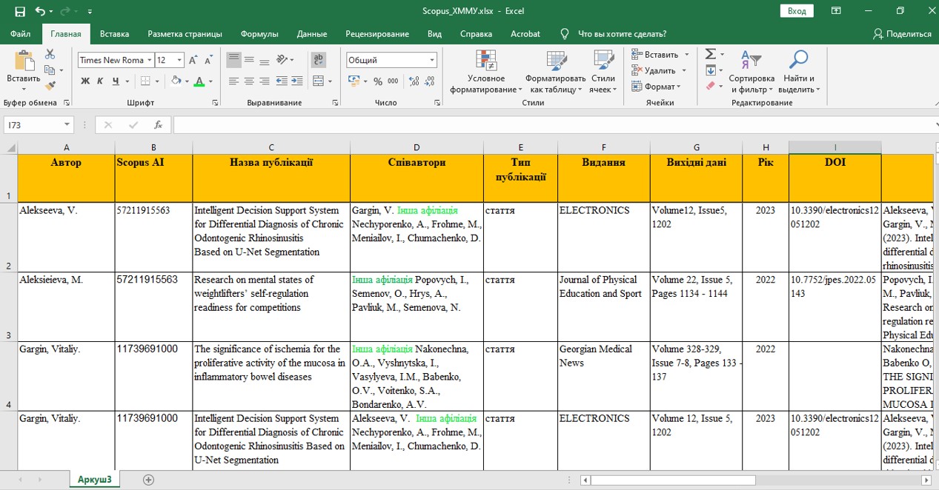Expand the number format Общий dropdown
Screen dimensions: 939x490
click(x=432, y=60)
